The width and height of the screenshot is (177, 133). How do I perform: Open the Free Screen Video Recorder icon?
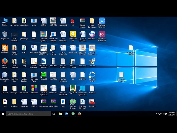point(102,21)
